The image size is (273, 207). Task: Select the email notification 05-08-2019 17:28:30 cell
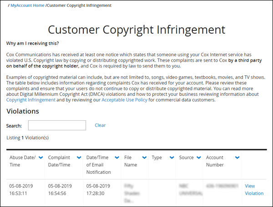point(98,190)
